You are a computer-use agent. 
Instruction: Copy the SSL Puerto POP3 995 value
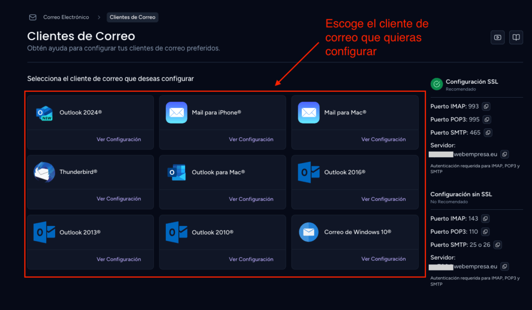(x=487, y=119)
